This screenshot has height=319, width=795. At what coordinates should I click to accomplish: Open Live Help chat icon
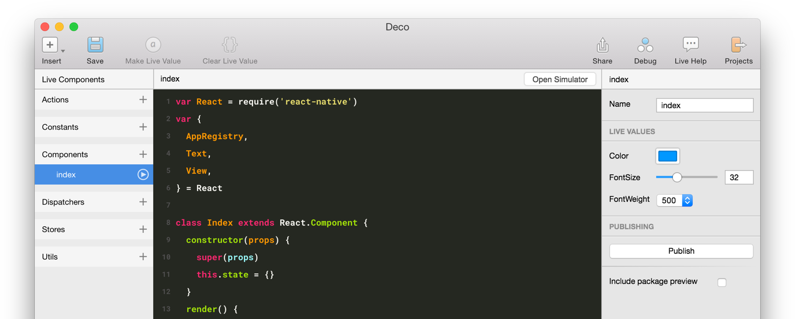(690, 45)
